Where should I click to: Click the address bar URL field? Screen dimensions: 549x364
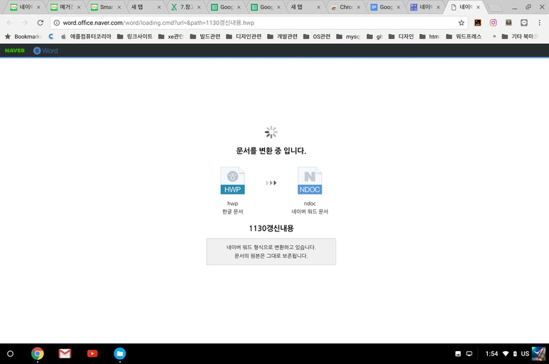[x=259, y=23]
